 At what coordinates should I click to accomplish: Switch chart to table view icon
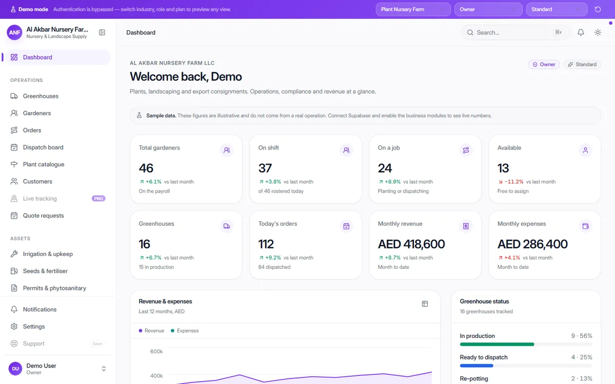(x=425, y=304)
